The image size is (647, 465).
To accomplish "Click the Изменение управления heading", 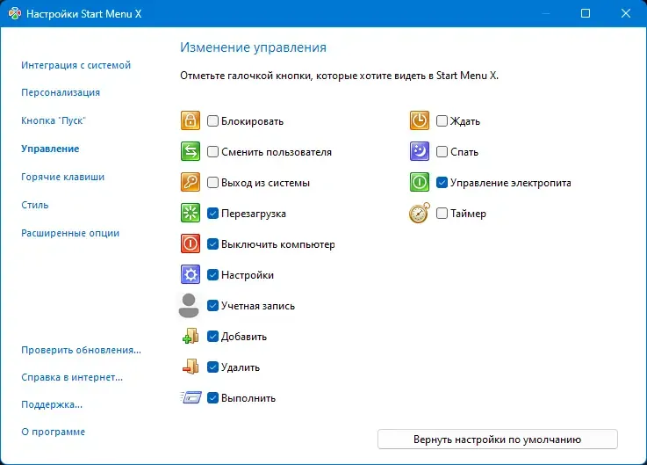I will pos(253,47).
